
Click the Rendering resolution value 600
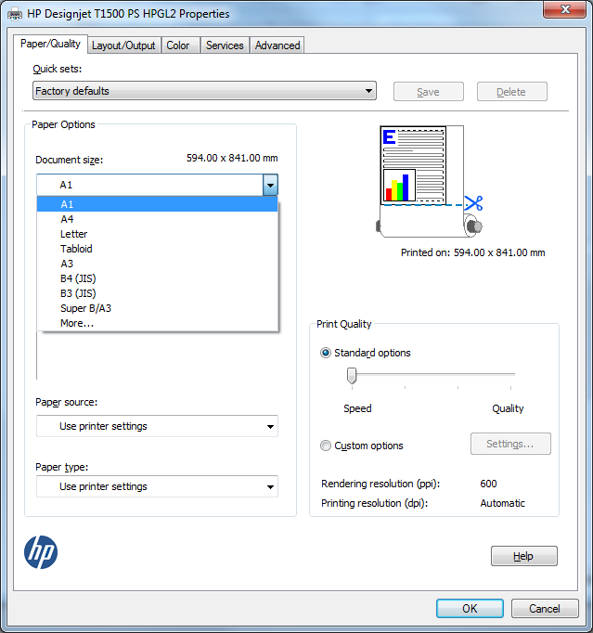(488, 484)
